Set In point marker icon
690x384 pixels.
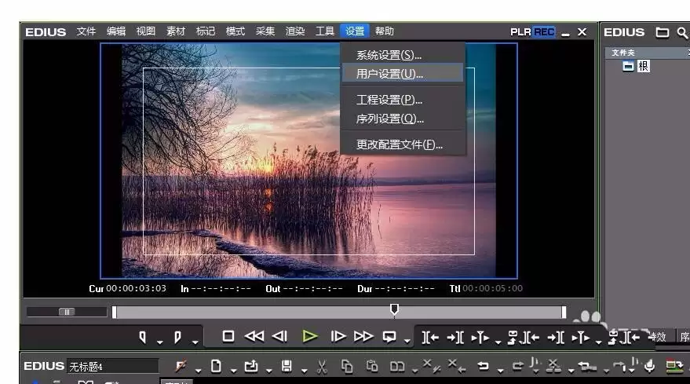click(x=142, y=338)
